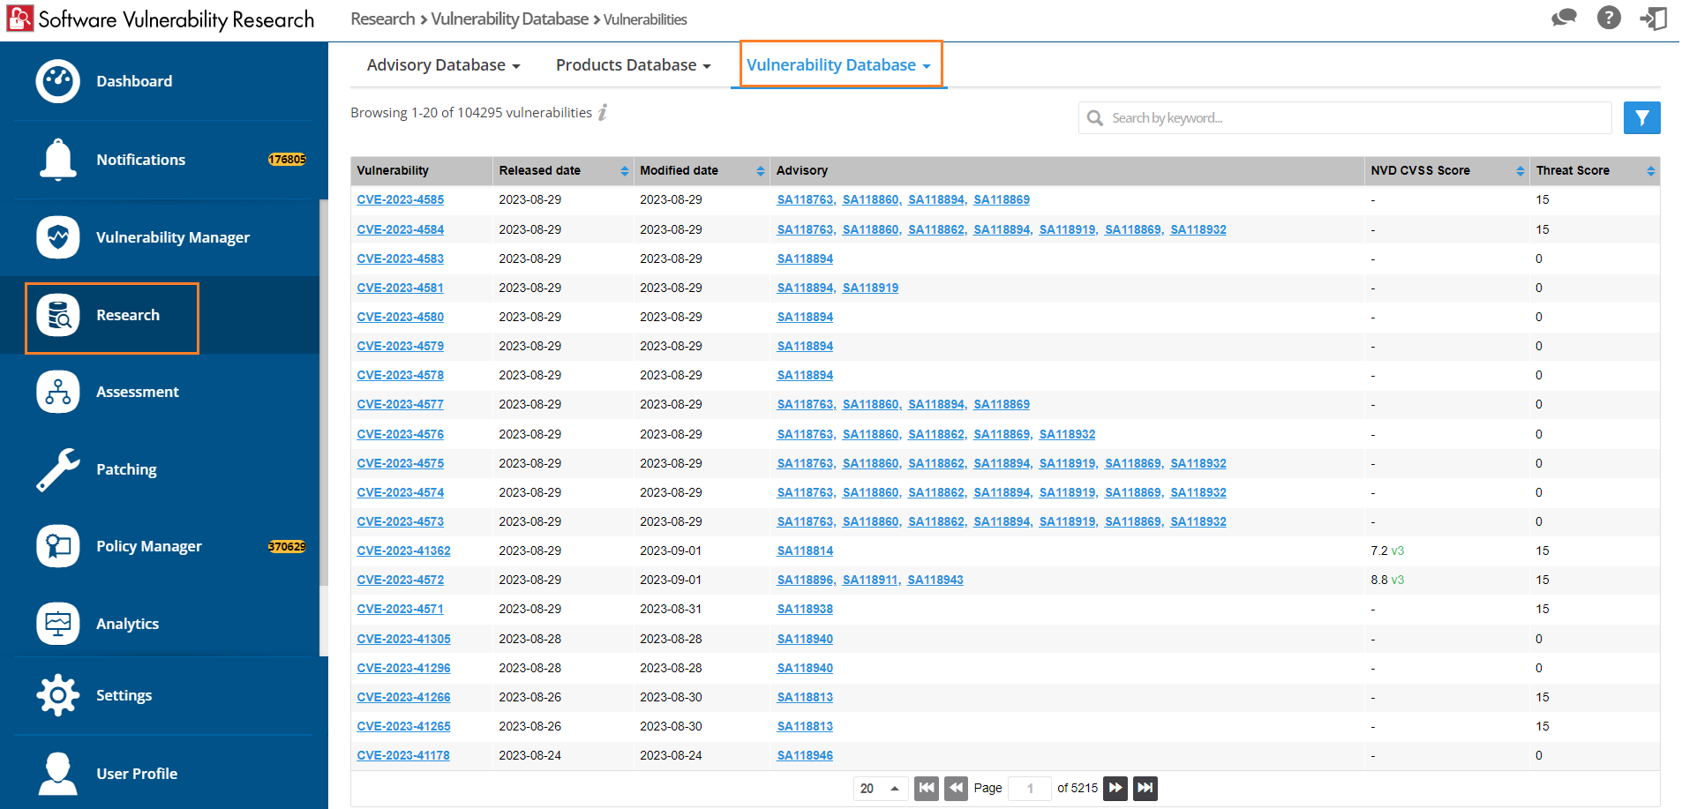Open advisory SA118938 link
This screenshot has width=1682, height=809.
(805, 609)
